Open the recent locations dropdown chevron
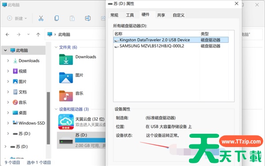Screen dimensions: 265x166 pyautogui.click(x=28, y=34)
